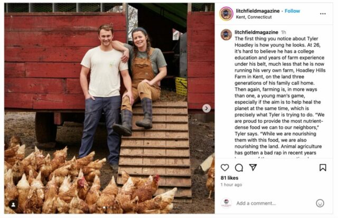Screen dimensions: 338x218
Task: Like the post with the heart icon
Action: click(225, 167)
